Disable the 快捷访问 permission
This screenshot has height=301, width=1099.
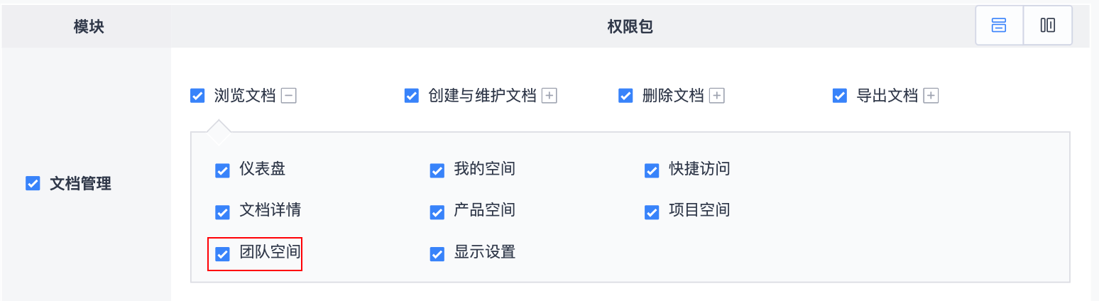(652, 170)
